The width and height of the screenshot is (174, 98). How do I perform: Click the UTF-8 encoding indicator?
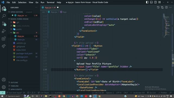119,93
